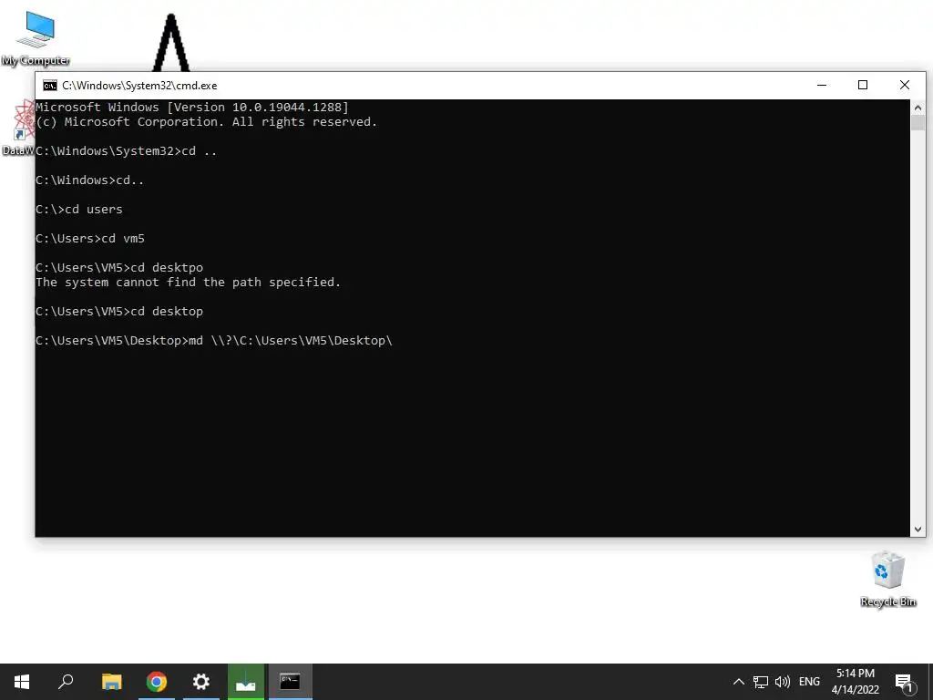Open Settings gear on the taskbar

(x=201, y=682)
